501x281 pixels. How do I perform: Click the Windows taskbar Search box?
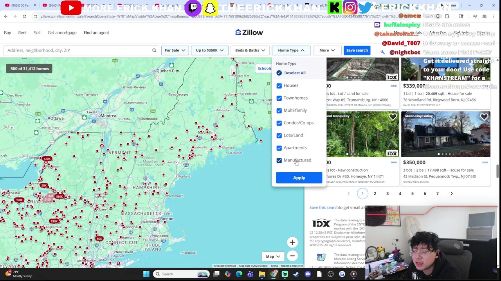coord(181,274)
